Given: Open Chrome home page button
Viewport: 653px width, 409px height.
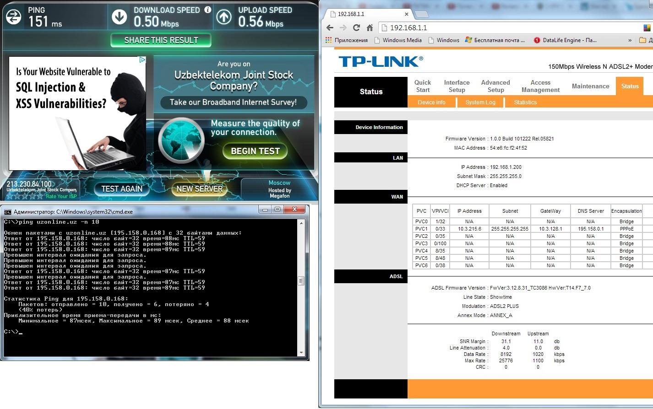Looking at the screenshot, I should [370, 28].
